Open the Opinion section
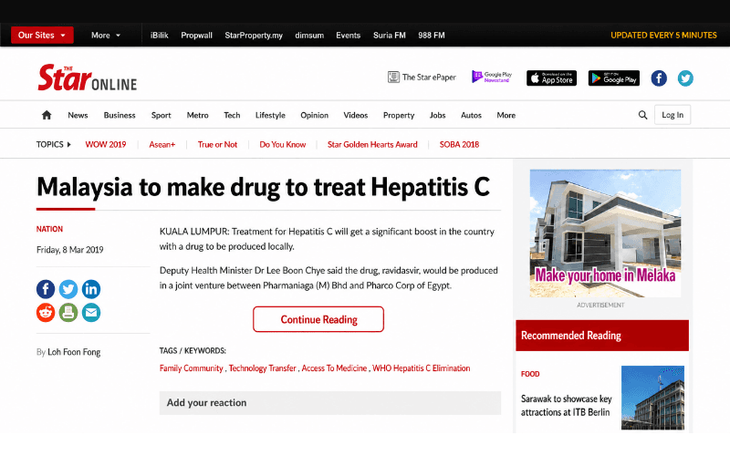Screen dimensions: 730x456 314,115
